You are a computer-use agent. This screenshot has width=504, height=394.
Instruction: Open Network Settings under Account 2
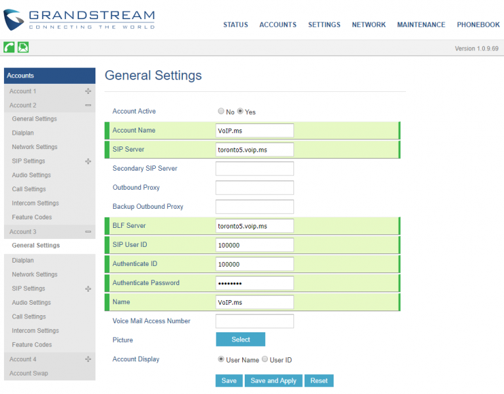pos(35,147)
